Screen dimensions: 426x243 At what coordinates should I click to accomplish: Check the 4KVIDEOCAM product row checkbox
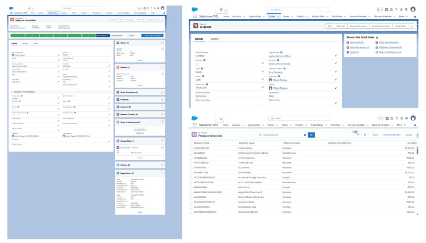(191, 158)
